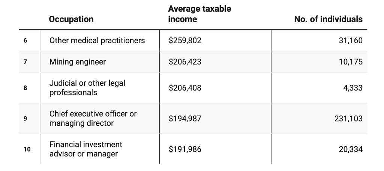Click the 231,103 individuals value
The image size is (384, 171).
coord(348,118)
